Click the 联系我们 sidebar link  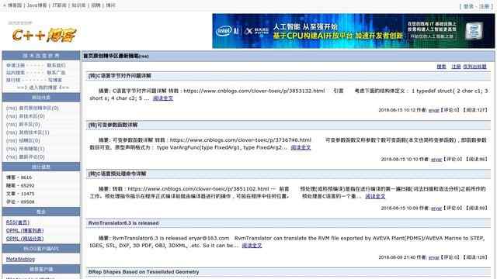coord(56,65)
